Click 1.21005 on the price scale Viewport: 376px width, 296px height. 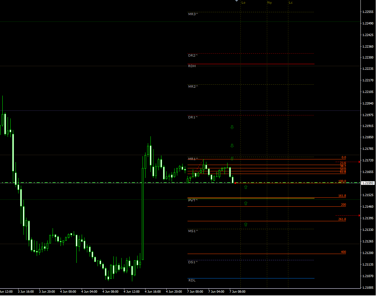point(368,287)
